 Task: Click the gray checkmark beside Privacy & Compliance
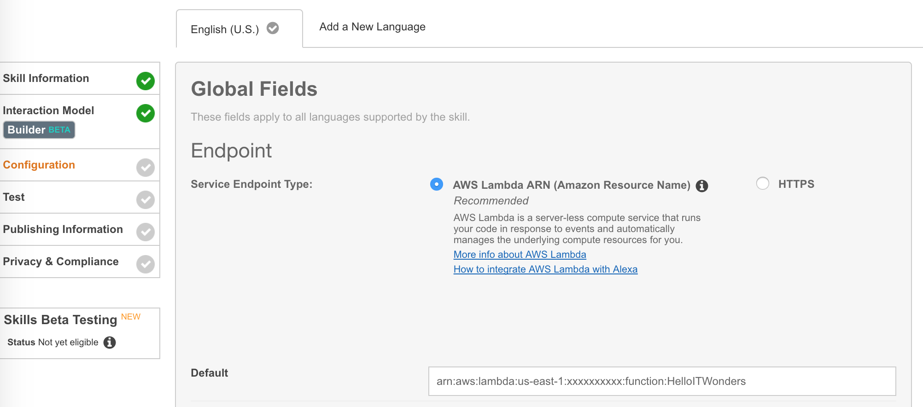pos(146,264)
